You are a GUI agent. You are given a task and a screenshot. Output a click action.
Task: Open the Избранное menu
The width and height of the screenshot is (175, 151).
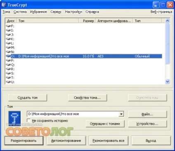tap(38, 12)
